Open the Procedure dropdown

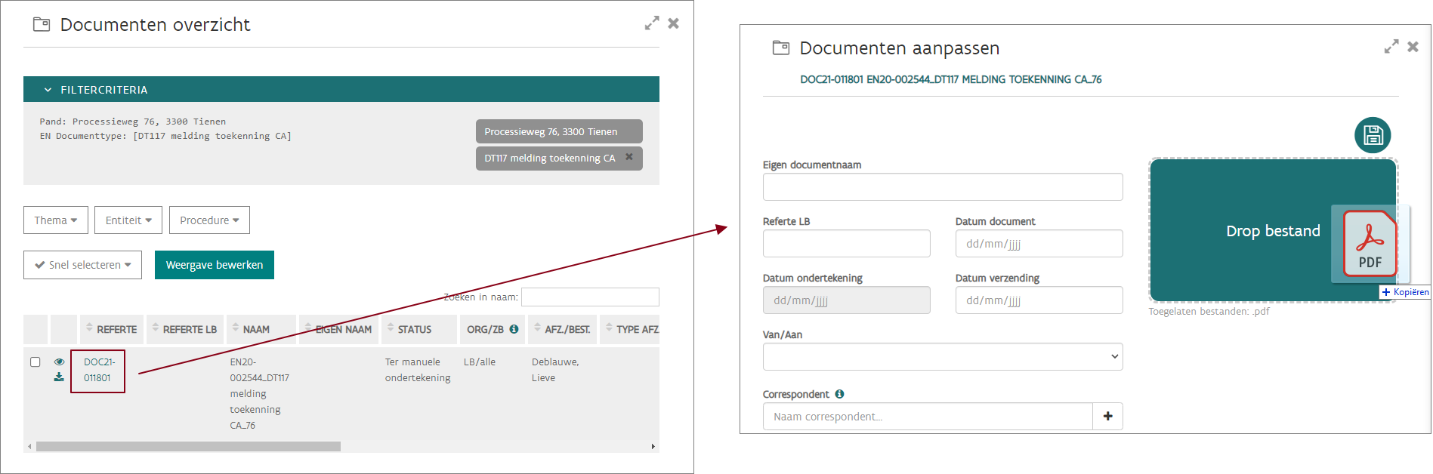(209, 220)
